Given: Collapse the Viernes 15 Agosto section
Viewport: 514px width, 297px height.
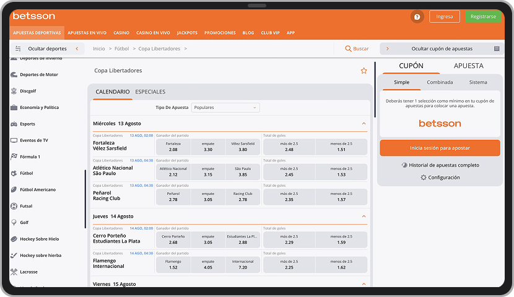Looking at the screenshot, I should pos(364,284).
